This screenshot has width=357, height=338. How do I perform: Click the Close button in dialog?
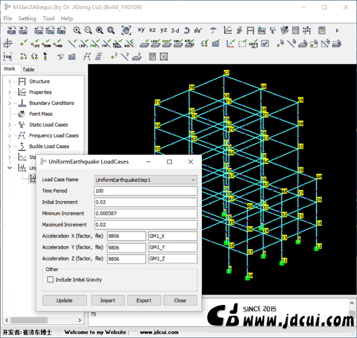(180, 300)
